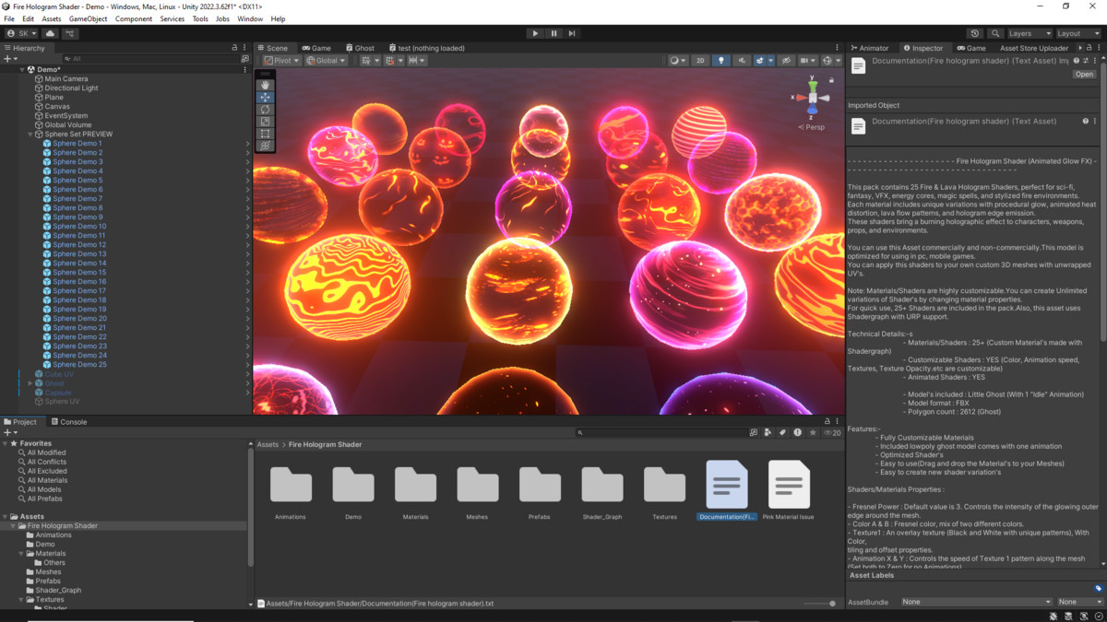Screen dimensions: 1107x622
Task: Click the Open button for the Documentation asset
Action: [1084, 74]
